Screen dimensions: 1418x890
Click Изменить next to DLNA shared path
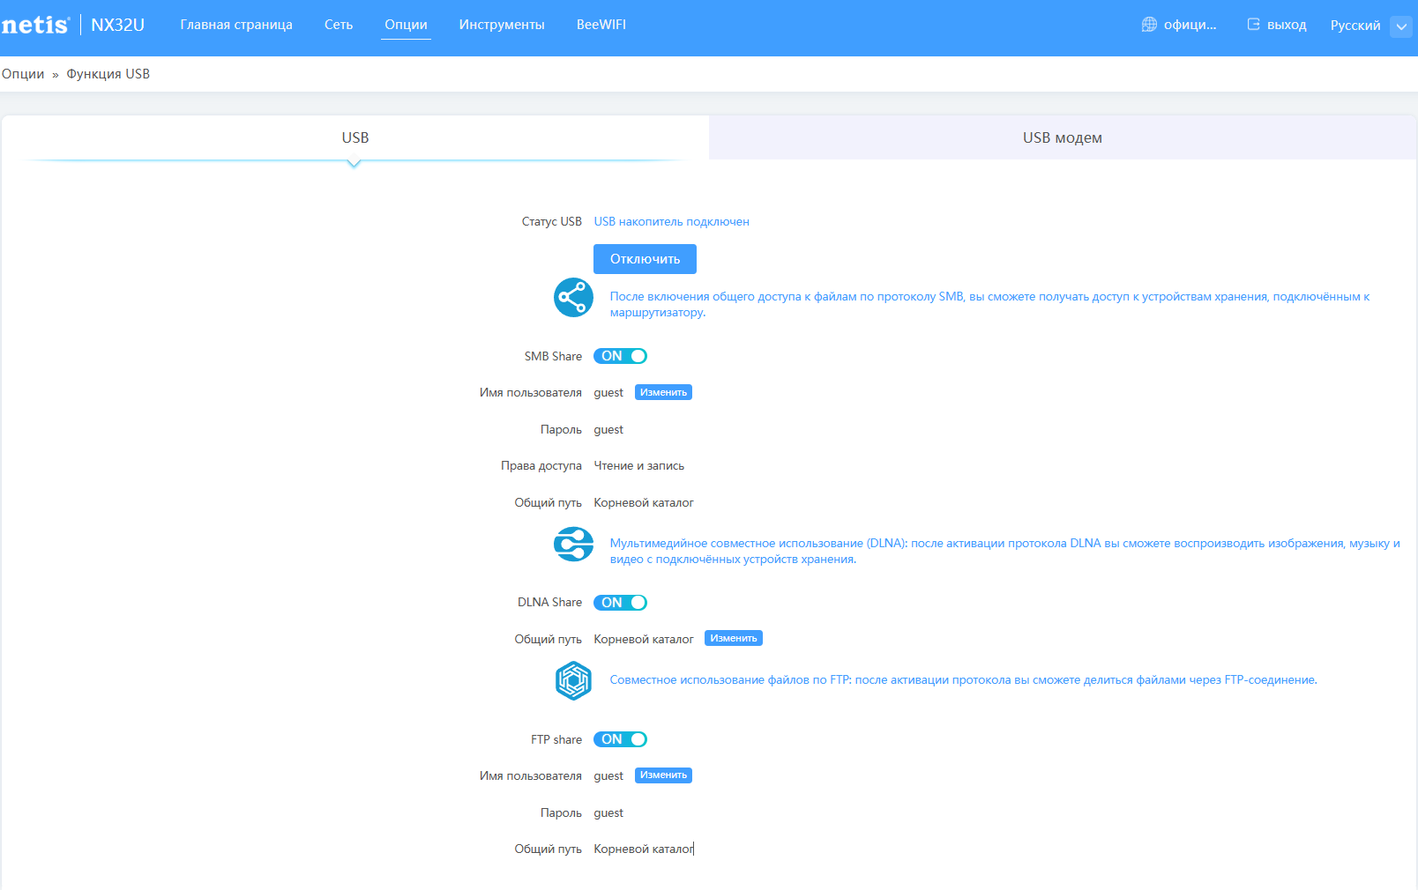pos(734,638)
